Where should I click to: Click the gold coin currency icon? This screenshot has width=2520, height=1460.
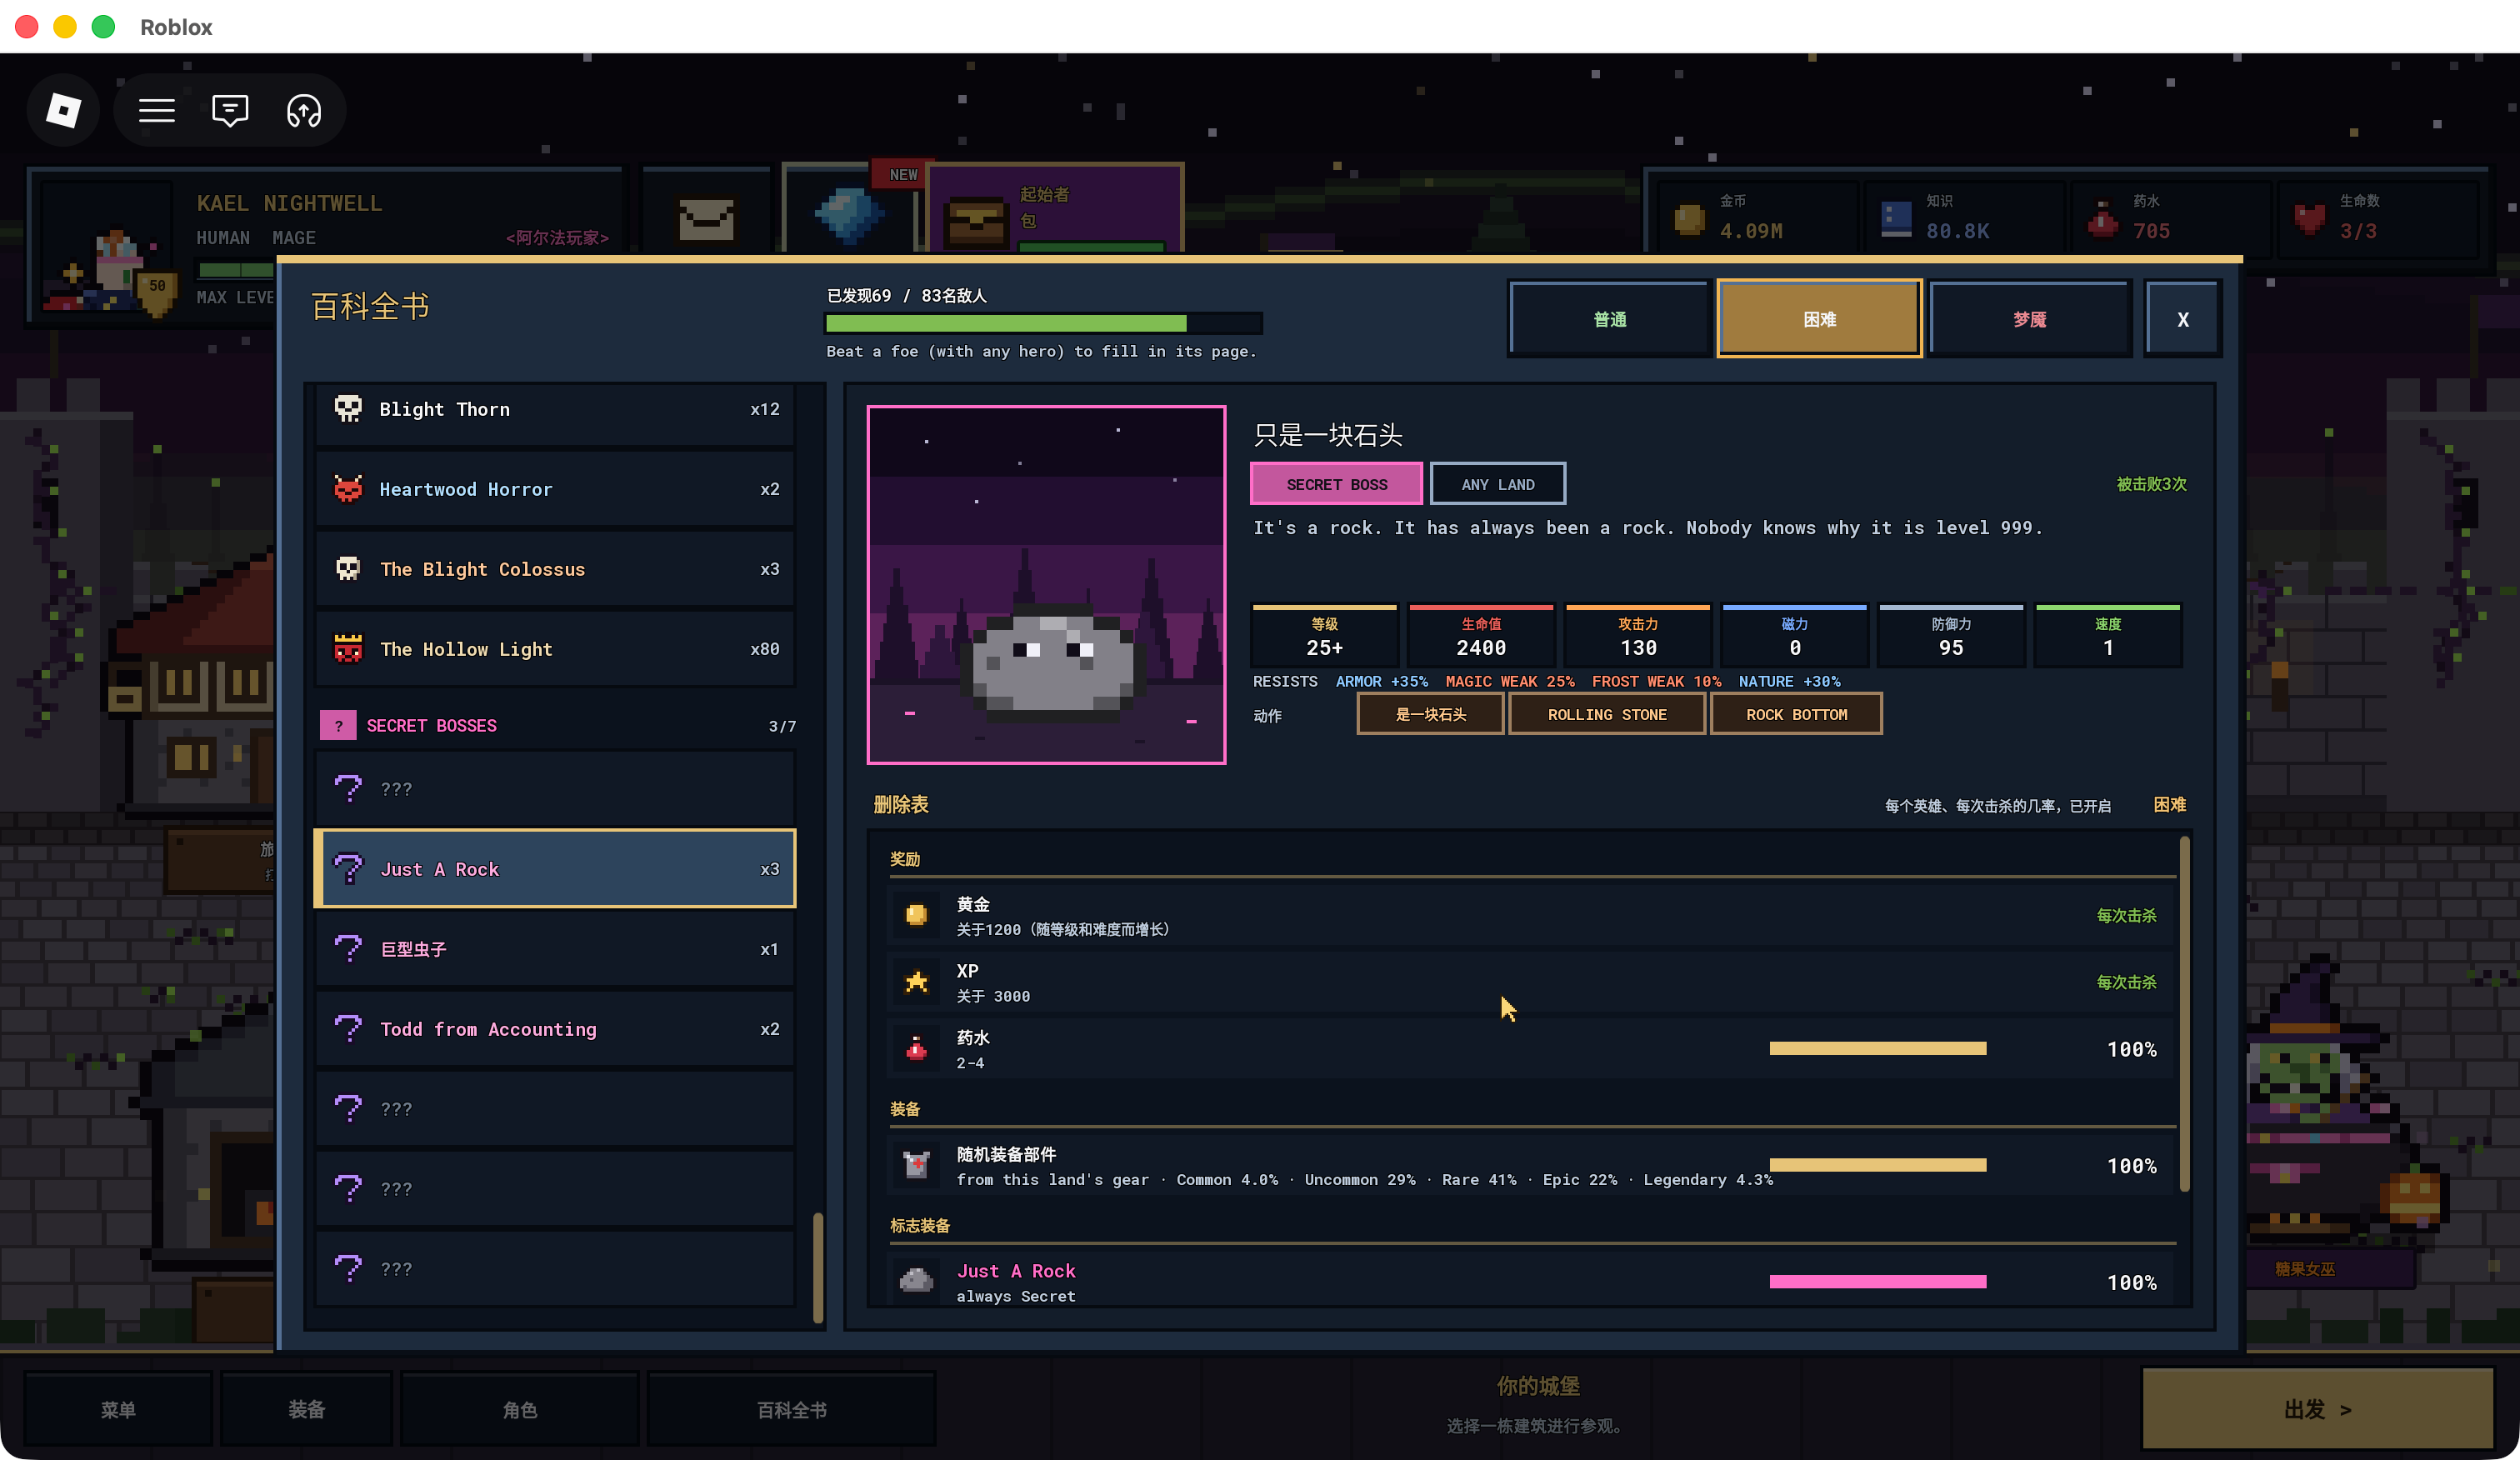coord(1690,218)
